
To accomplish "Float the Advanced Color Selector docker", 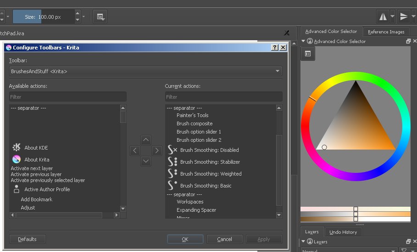I will (x=408, y=41).
